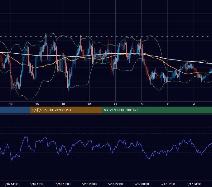The width and height of the screenshot is (212, 187).
Task: Click the '5/17 00:00' date label
Action: click(142, 184)
